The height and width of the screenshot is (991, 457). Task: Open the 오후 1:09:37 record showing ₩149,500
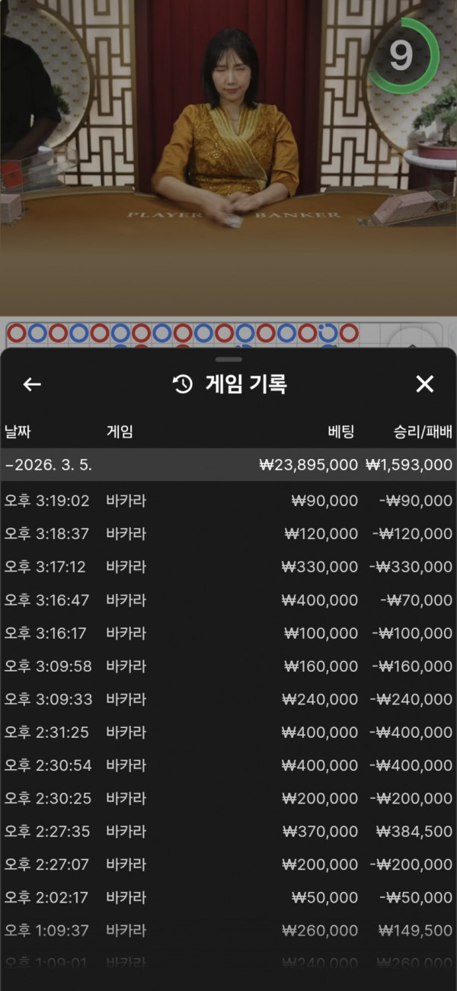pos(228,931)
